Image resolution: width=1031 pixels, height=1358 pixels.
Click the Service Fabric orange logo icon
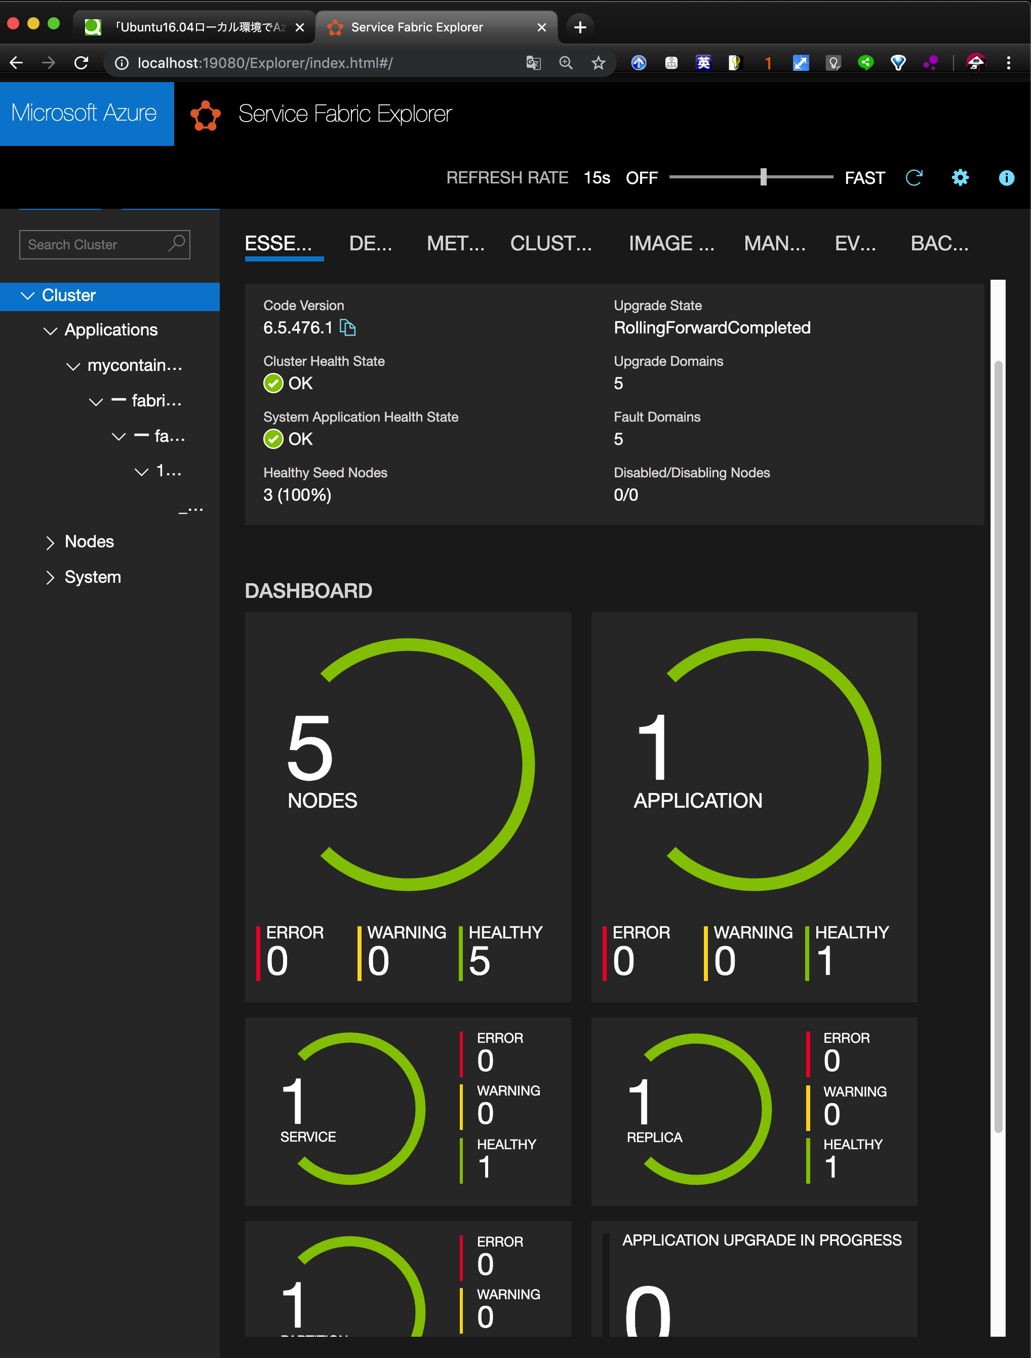(x=206, y=115)
